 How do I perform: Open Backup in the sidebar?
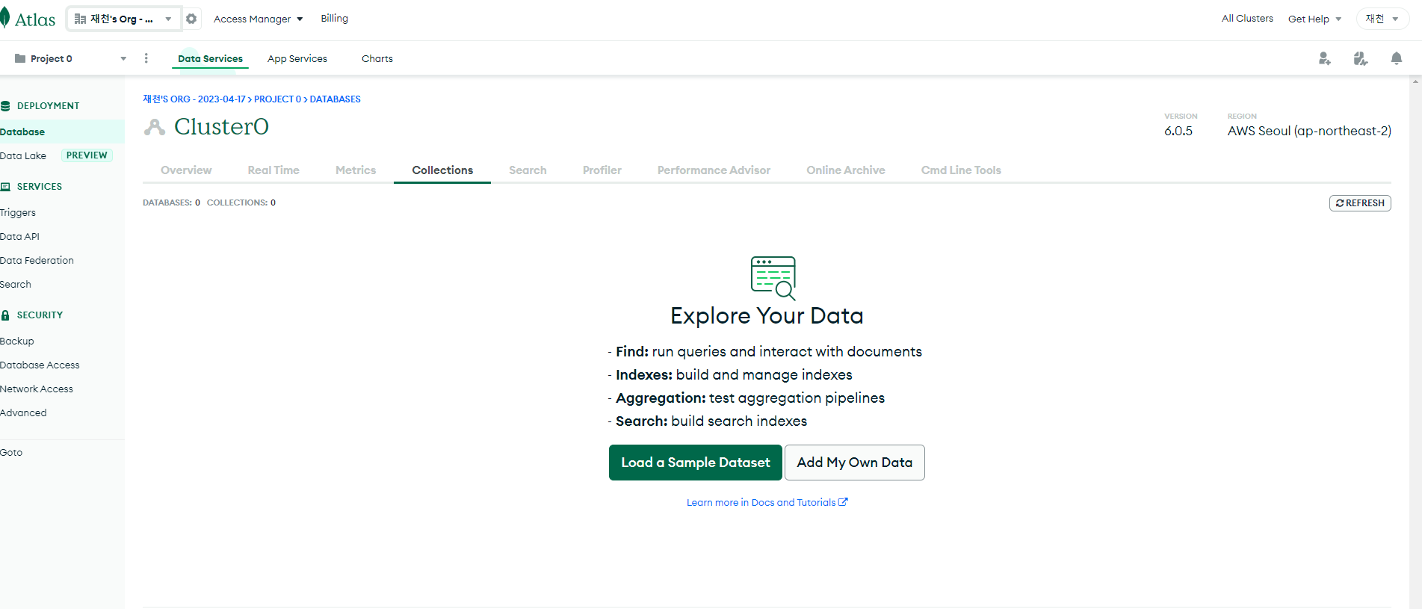pos(17,341)
